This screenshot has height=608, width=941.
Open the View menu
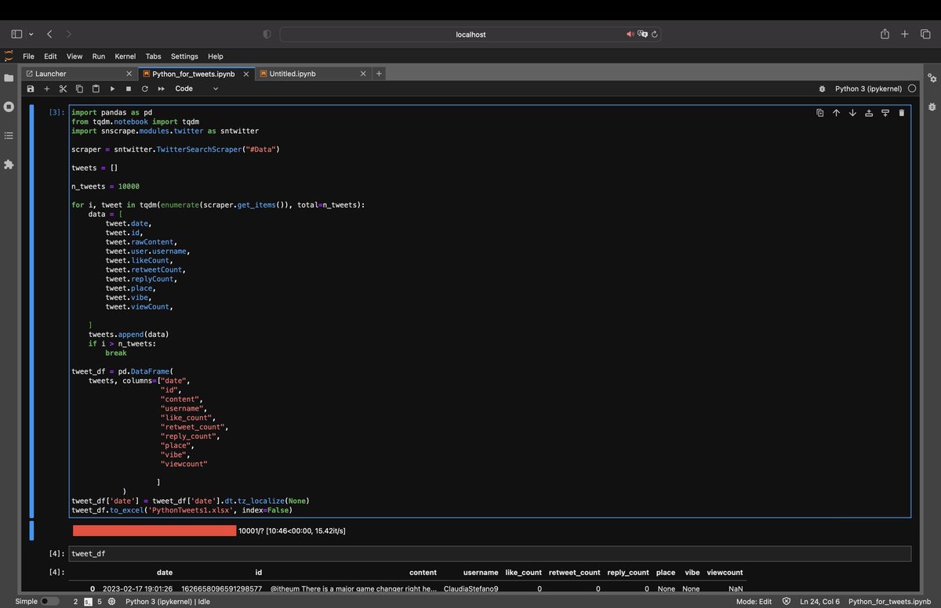click(74, 56)
